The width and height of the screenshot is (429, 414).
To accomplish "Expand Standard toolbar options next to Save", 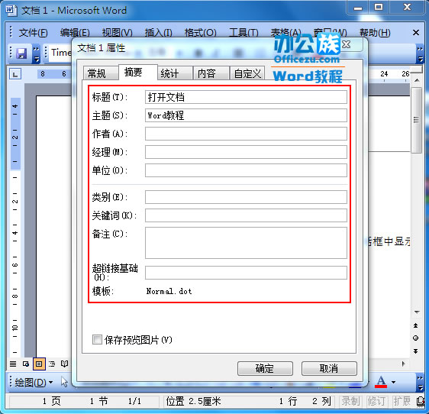I will pos(36,54).
